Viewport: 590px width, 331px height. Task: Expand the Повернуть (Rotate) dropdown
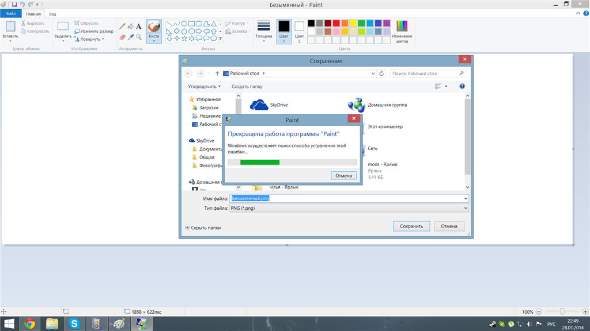tap(89, 39)
